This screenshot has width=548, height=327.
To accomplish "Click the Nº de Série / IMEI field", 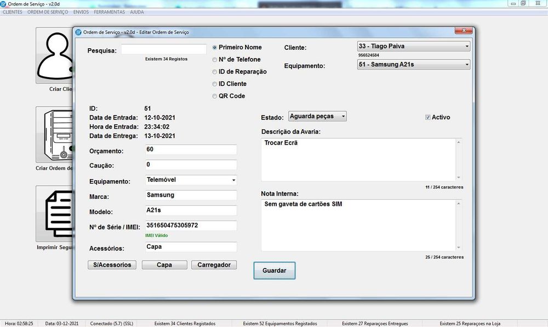I will pos(191,225).
